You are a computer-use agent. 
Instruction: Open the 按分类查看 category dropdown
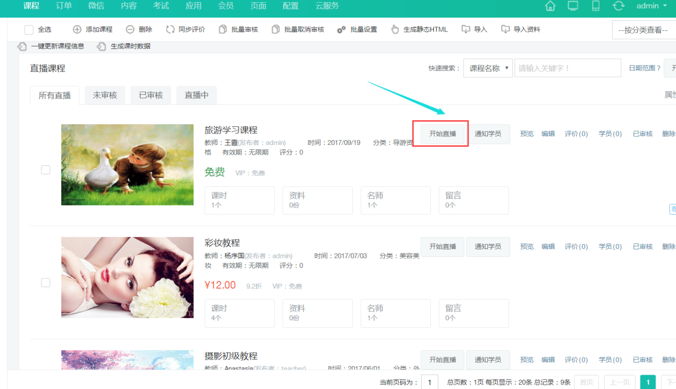point(643,30)
